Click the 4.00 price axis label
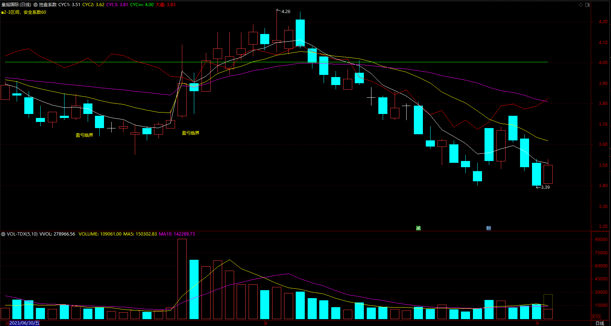This screenshot has width=611, height=326. click(x=603, y=63)
